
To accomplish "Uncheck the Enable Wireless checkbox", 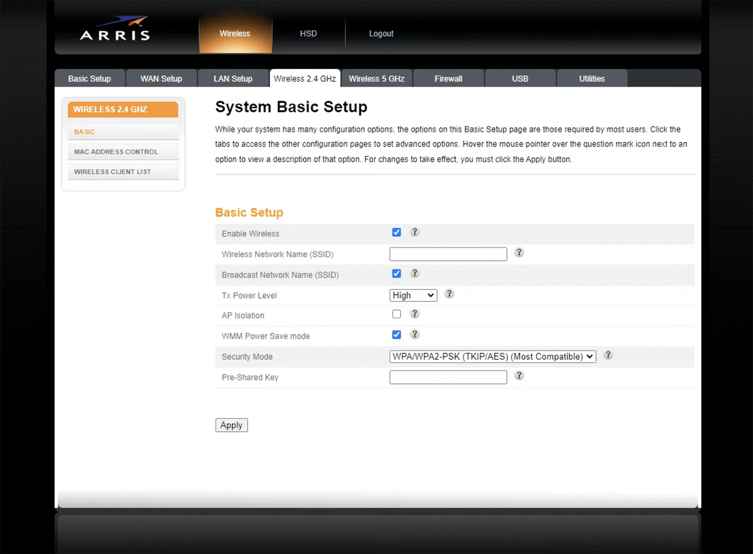I will point(397,233).
